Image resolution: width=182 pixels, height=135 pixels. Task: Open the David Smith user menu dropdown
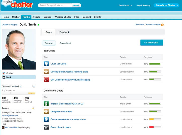(x=125, y=5)
